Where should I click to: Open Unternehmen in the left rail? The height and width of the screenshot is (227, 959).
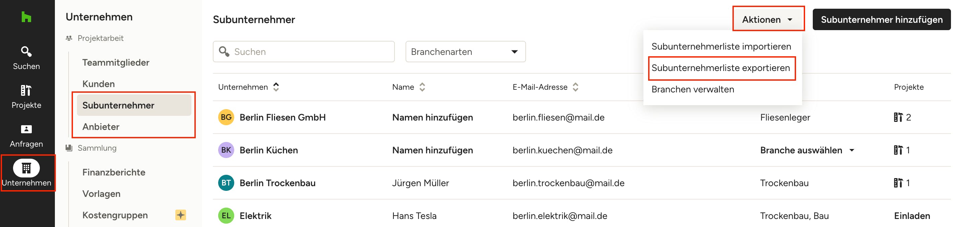pyautogui.click(x=26, y=173)
